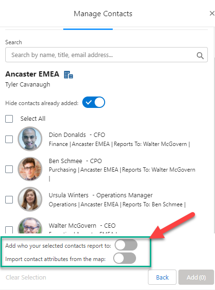Check the Select All checkbox
This screenshot has width=215, height=290.
[9, 119]
